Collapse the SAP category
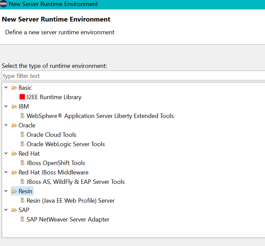The image size is (265, 246). click(6, 210)
